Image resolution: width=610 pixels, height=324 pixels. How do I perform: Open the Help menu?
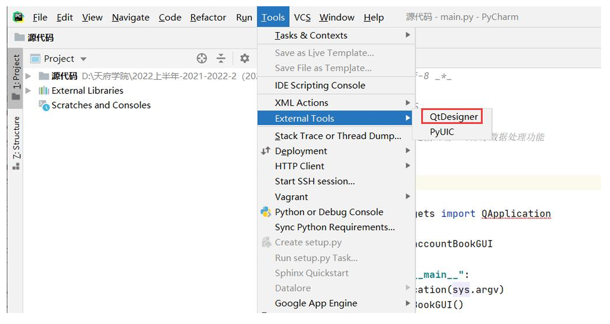374,18
